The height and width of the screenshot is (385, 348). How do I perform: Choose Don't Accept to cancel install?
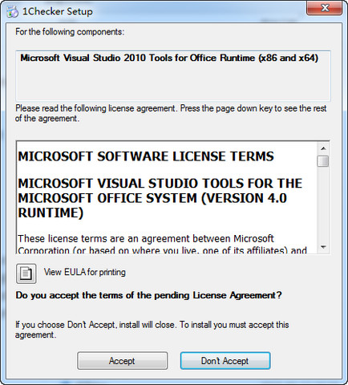pyautogui.click(x=225, y=361)
